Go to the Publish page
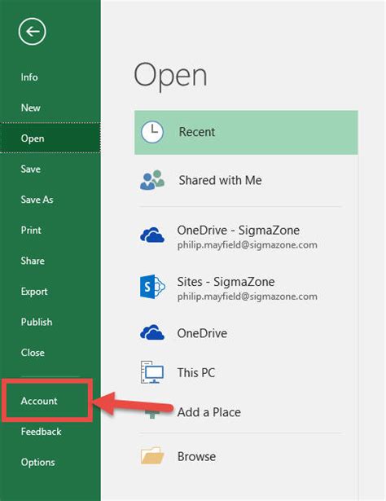This screenshot has height=501, width=386. [x=37, y=322]
